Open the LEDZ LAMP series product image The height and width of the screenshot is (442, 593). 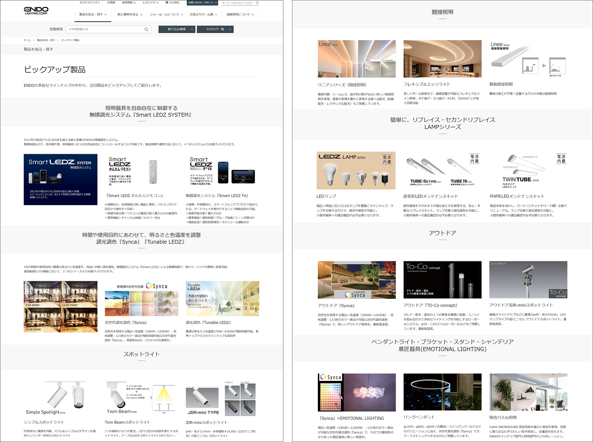(356, 170)
